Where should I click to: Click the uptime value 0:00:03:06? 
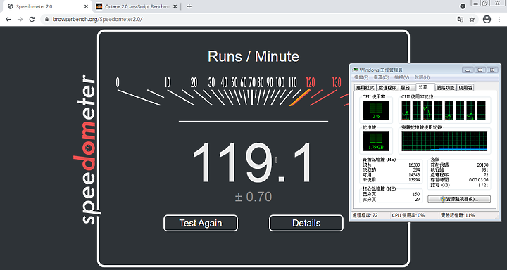tap(479, 179)
